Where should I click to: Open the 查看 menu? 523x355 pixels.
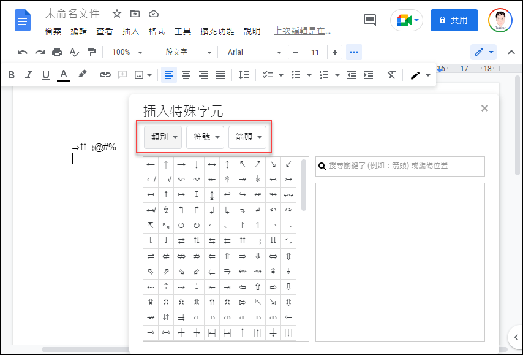click(x=105, y=31)
